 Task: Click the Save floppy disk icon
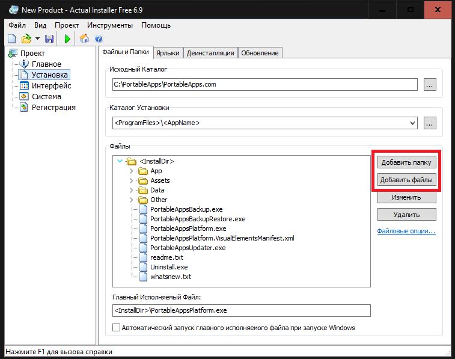point(49,38)
